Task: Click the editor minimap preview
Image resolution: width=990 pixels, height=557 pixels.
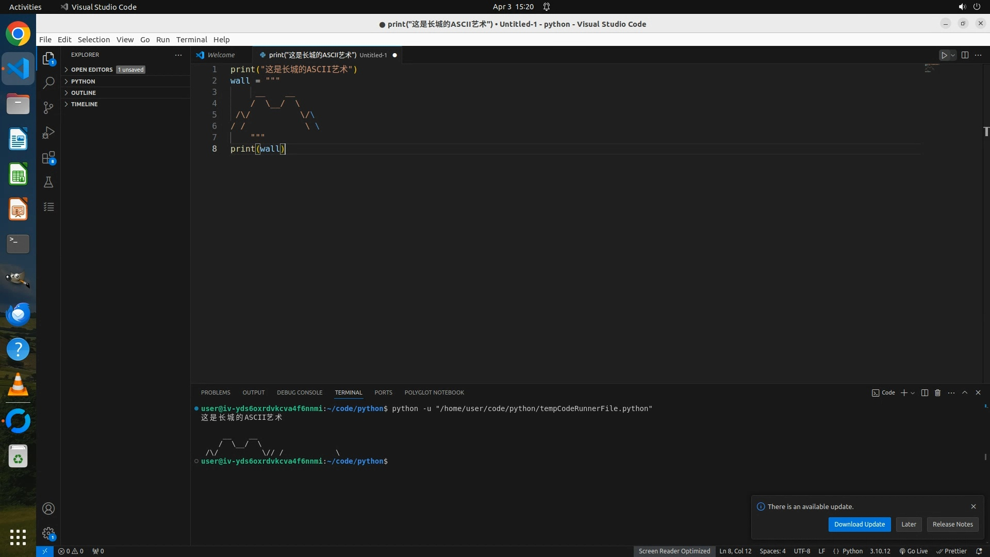Action: click(931, 69)
